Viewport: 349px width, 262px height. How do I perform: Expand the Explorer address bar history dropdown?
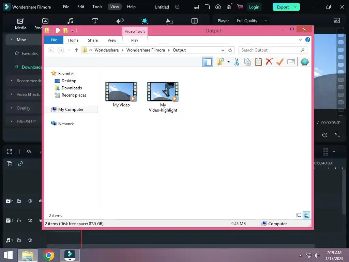point(223,50)
